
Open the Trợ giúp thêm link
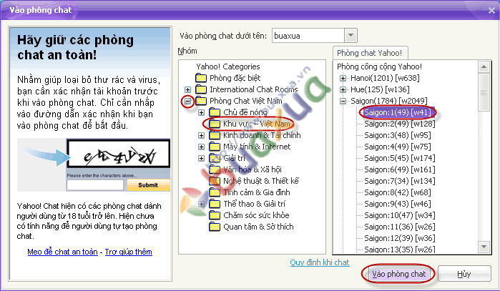tap(129, 252)
